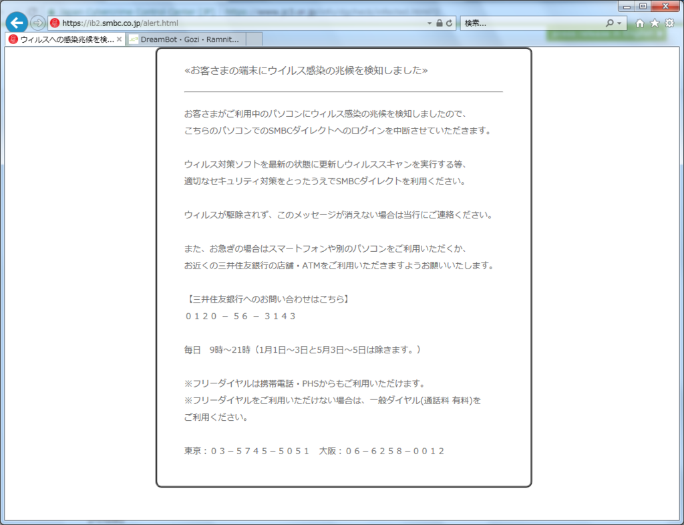Click line 適切なセキュリティ対策をとったうえで

tap(325, 182)
